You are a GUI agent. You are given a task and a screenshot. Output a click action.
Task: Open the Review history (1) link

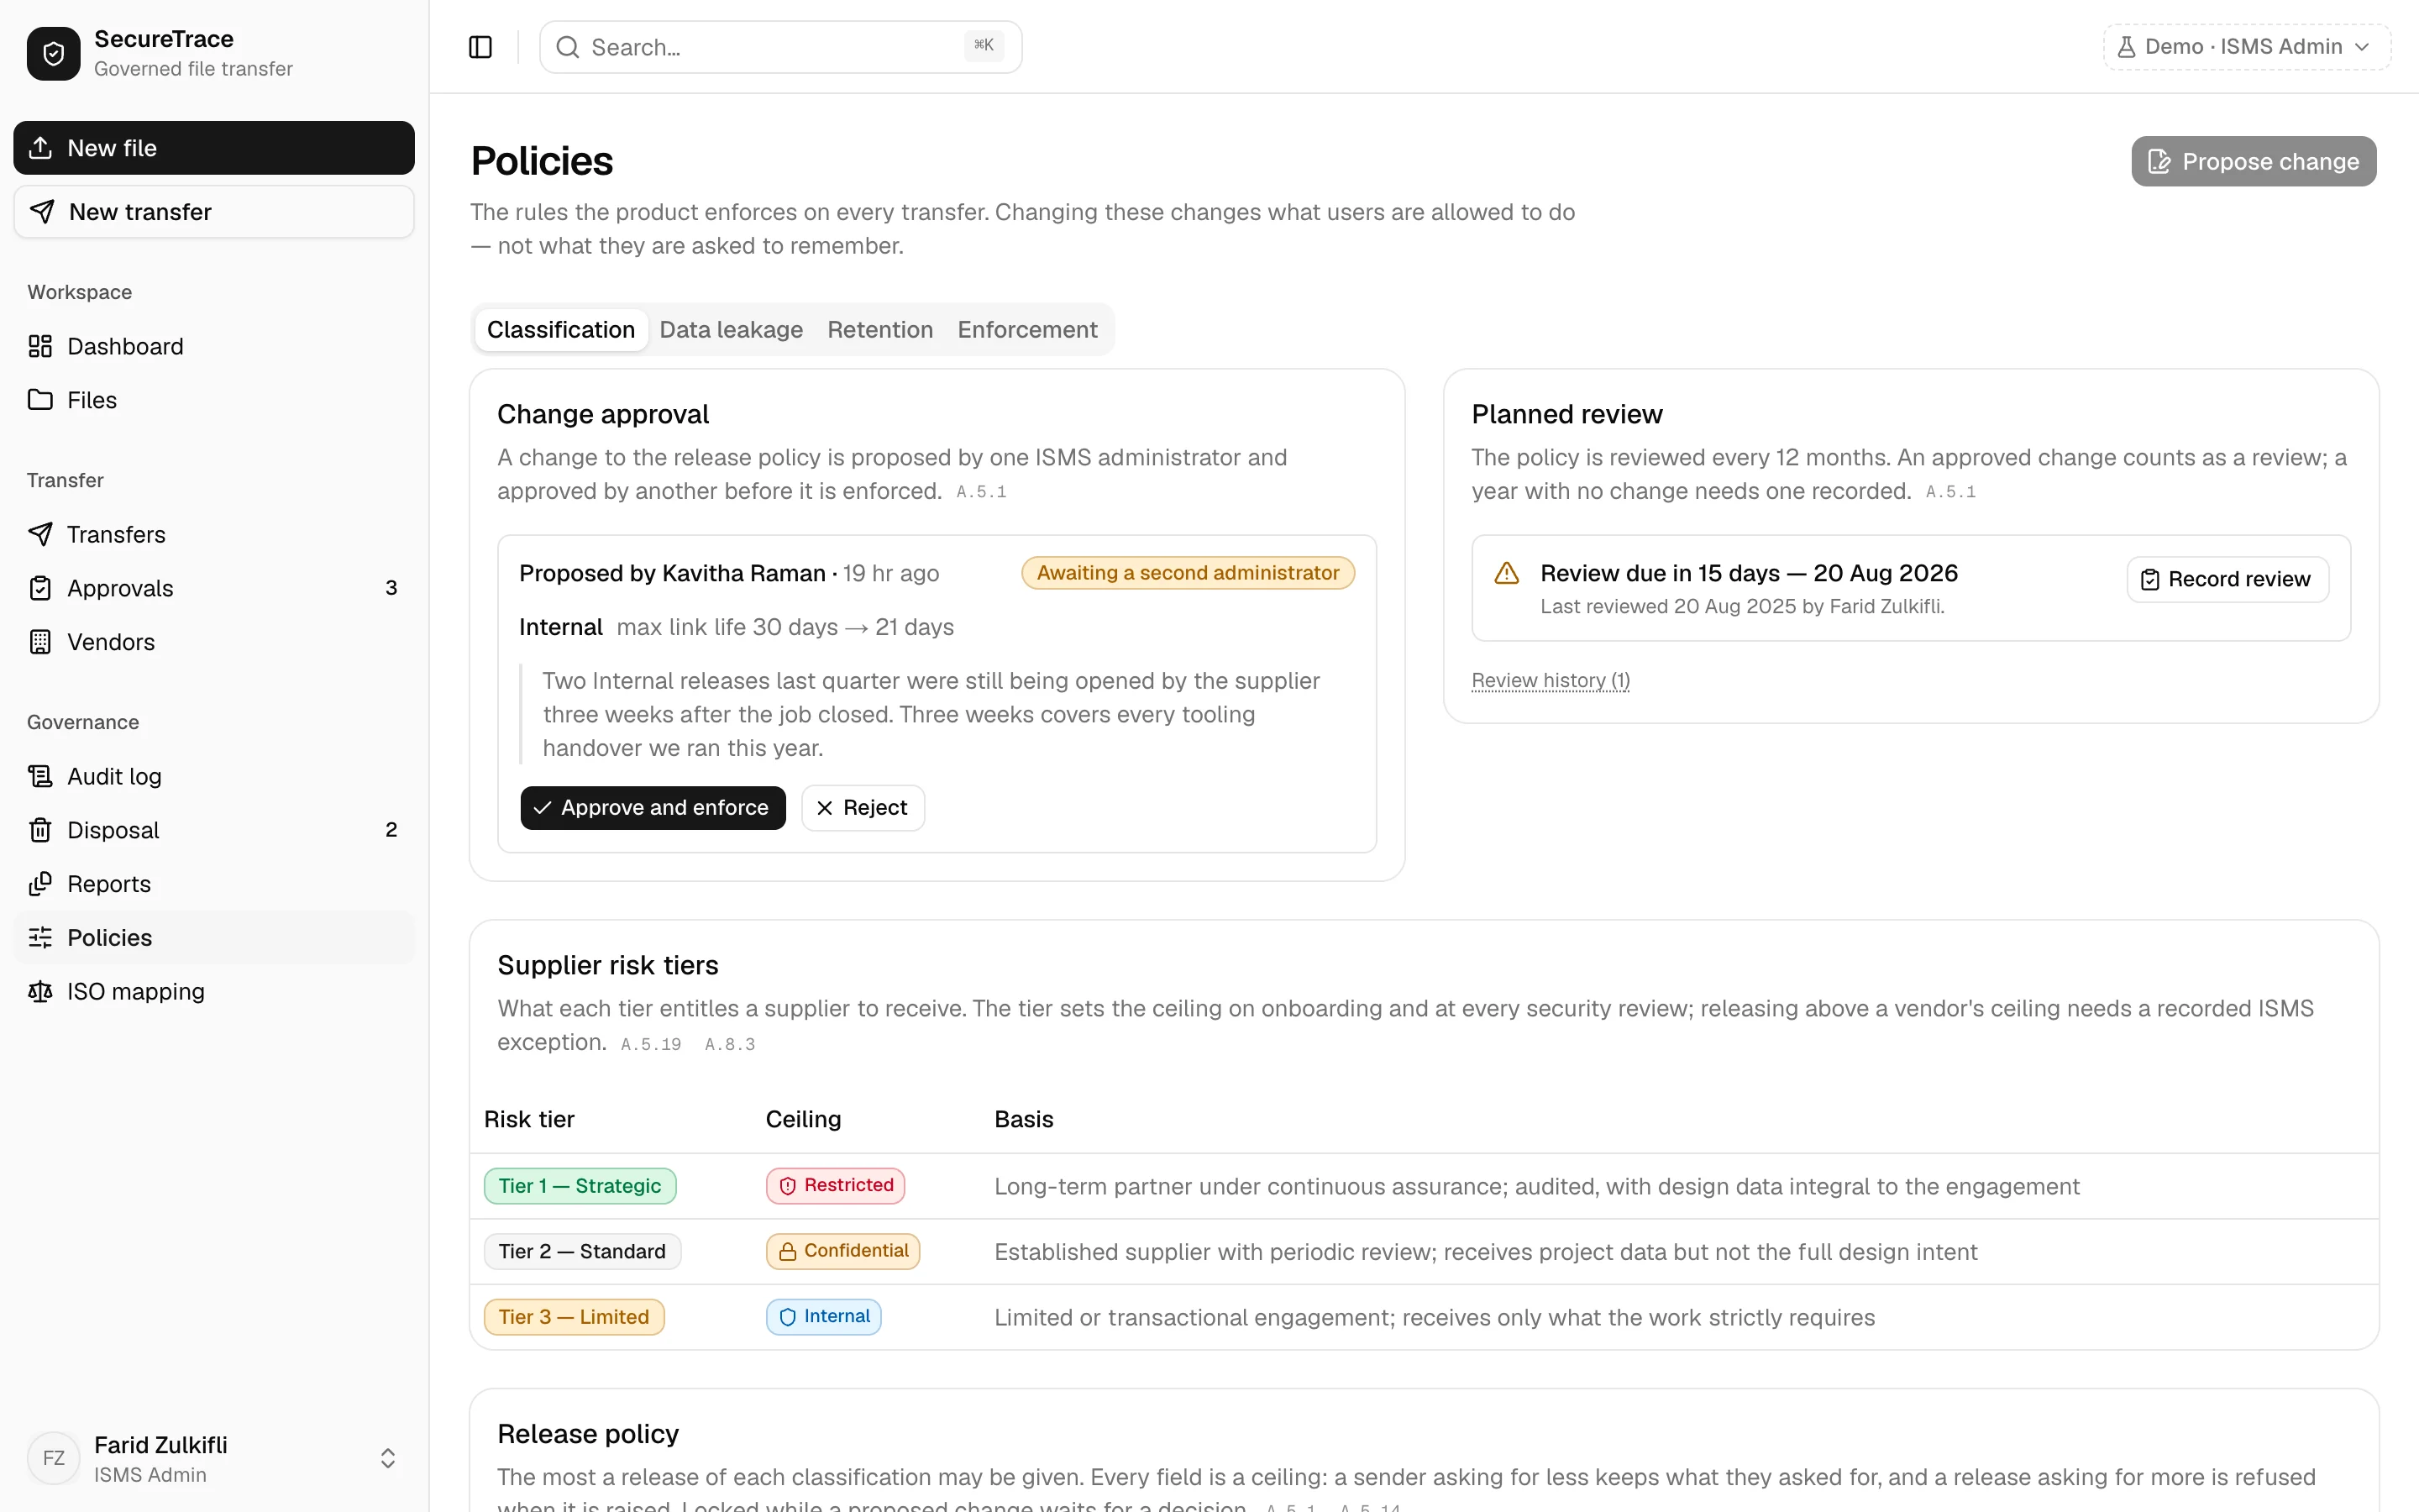(1551, 681)
